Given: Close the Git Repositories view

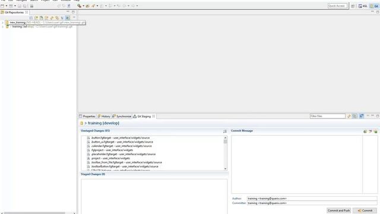Looking at the screenshot, I should pyautogui.click(x=27, y=12).
